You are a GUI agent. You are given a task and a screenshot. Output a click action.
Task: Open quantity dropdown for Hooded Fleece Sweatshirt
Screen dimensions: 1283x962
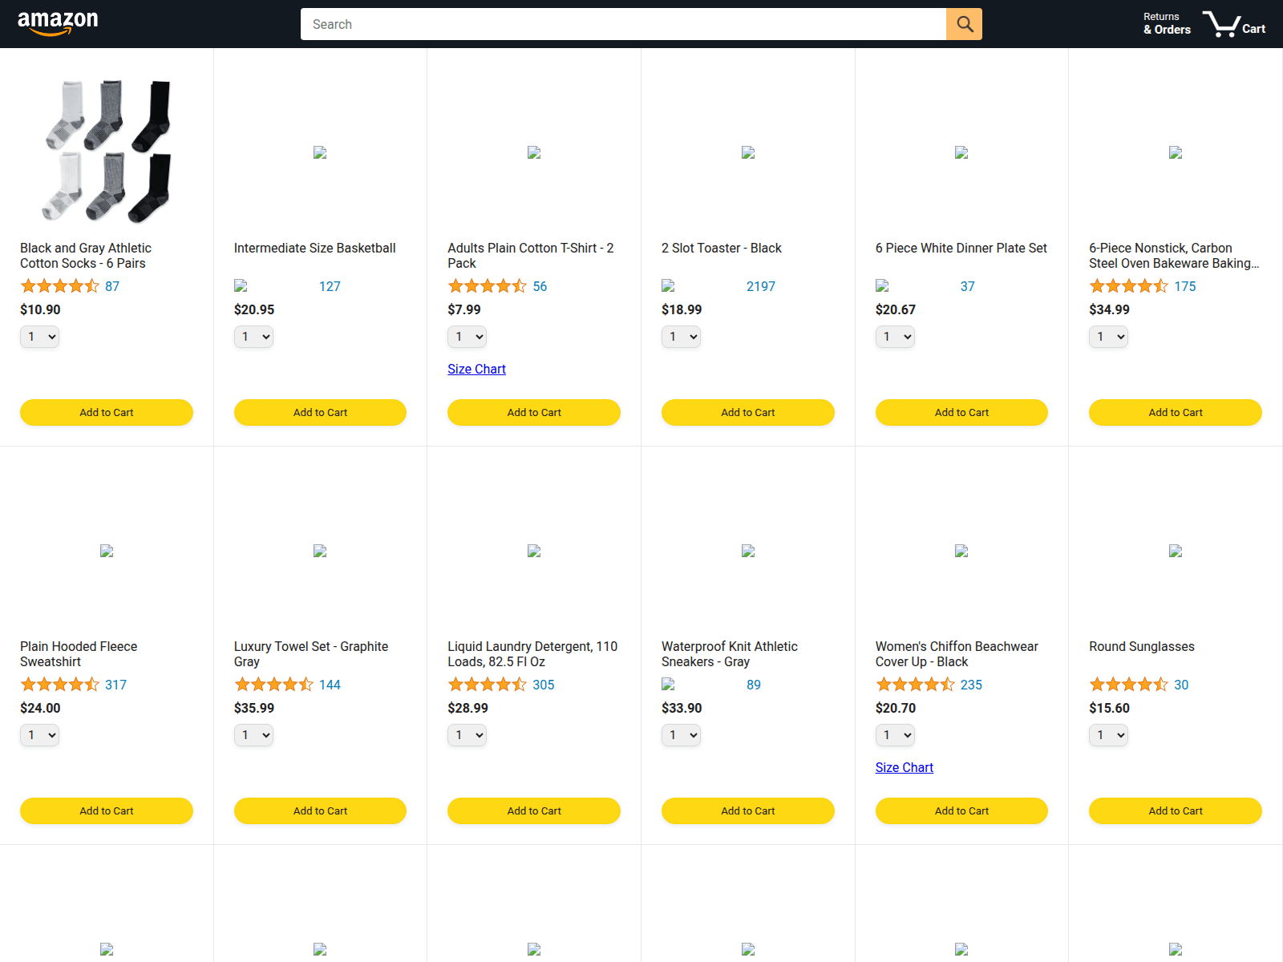pyautogui.click(x=39, y=735)
